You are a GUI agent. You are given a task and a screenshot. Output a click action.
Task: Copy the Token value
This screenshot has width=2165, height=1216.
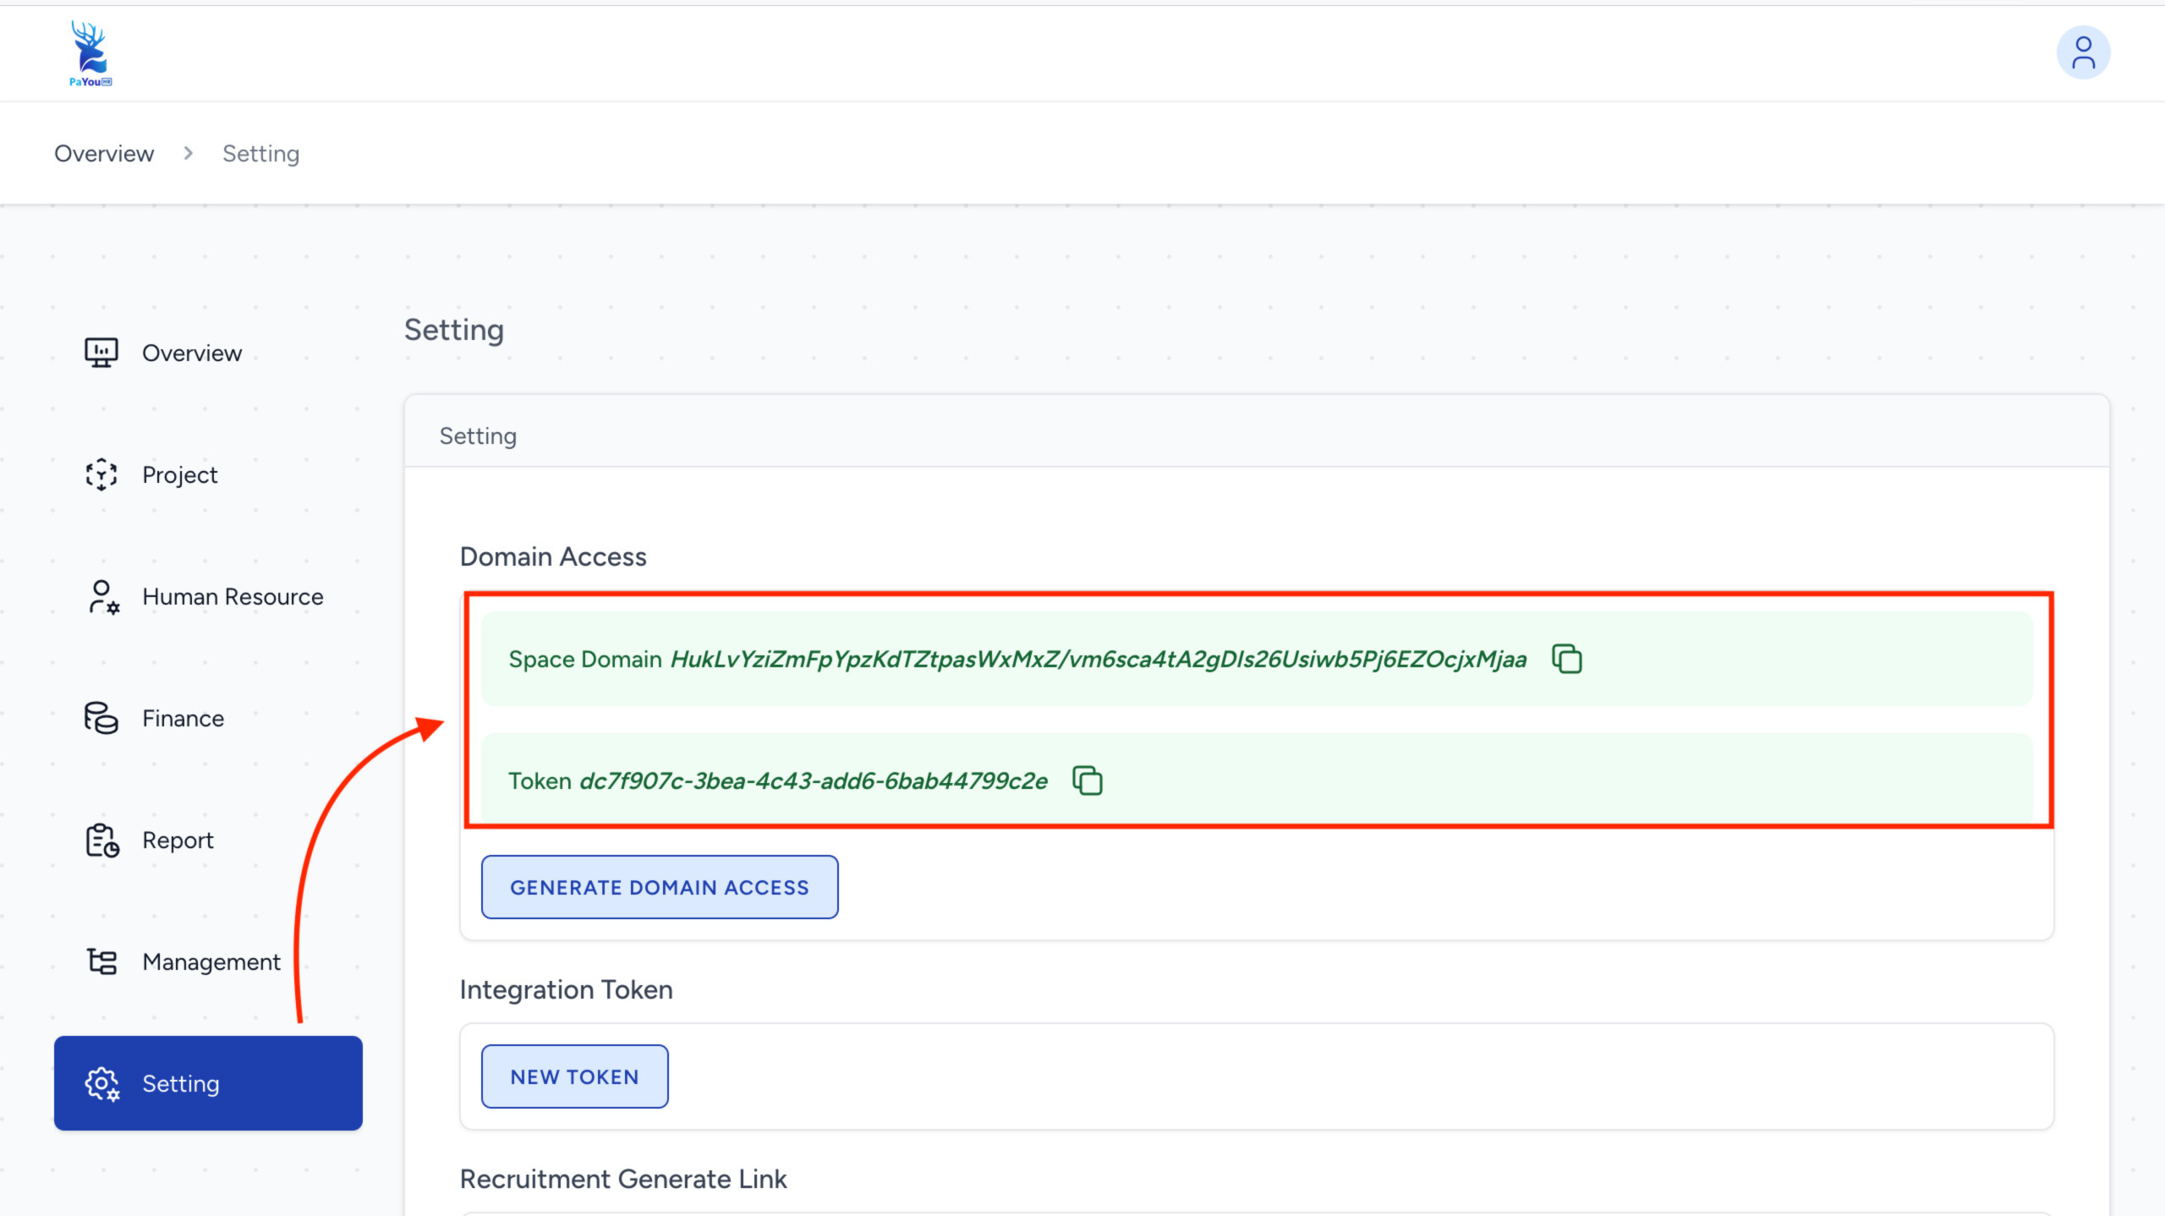coord(1087,780)
